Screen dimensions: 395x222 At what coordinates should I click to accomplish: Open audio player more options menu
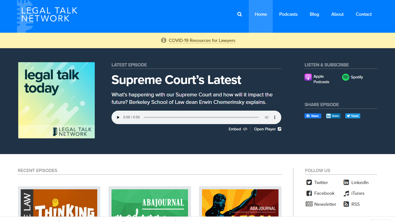(x=275, y=117)
